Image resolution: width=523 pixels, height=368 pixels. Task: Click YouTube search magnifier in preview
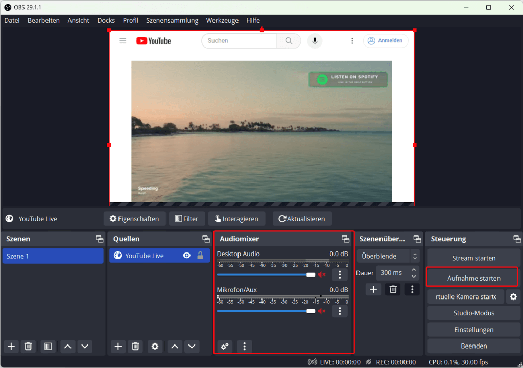pyautogui.click(x=289, y=41)
